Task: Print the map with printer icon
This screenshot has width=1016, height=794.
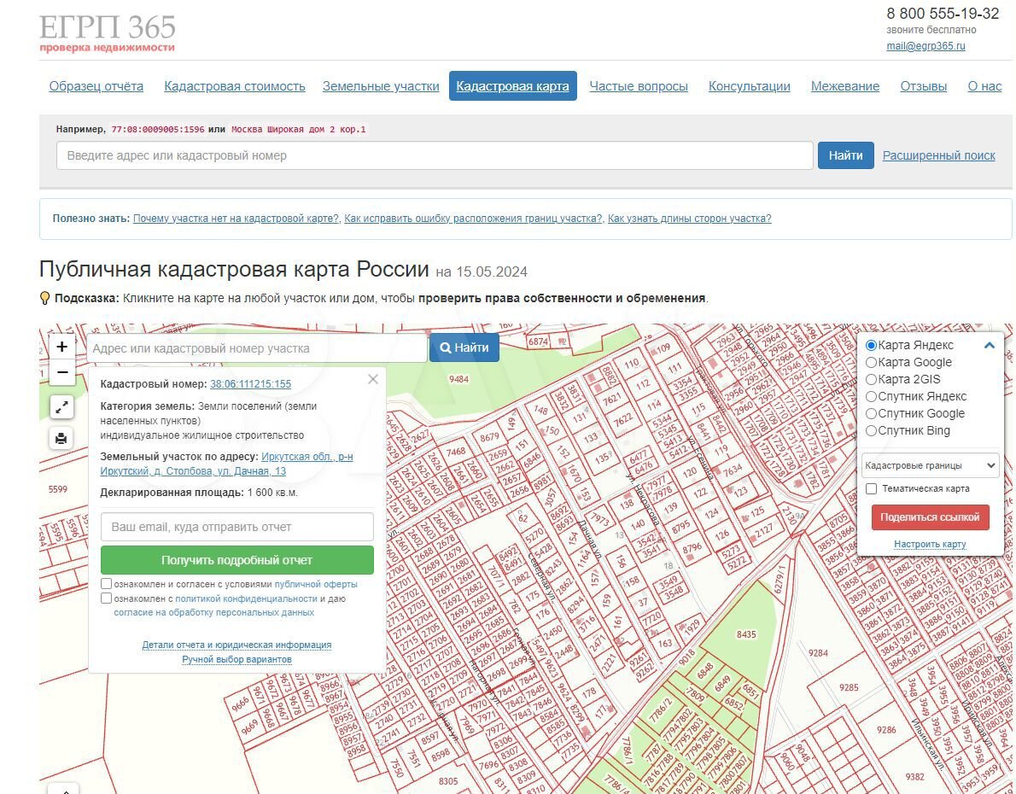Action: (61, 438)
